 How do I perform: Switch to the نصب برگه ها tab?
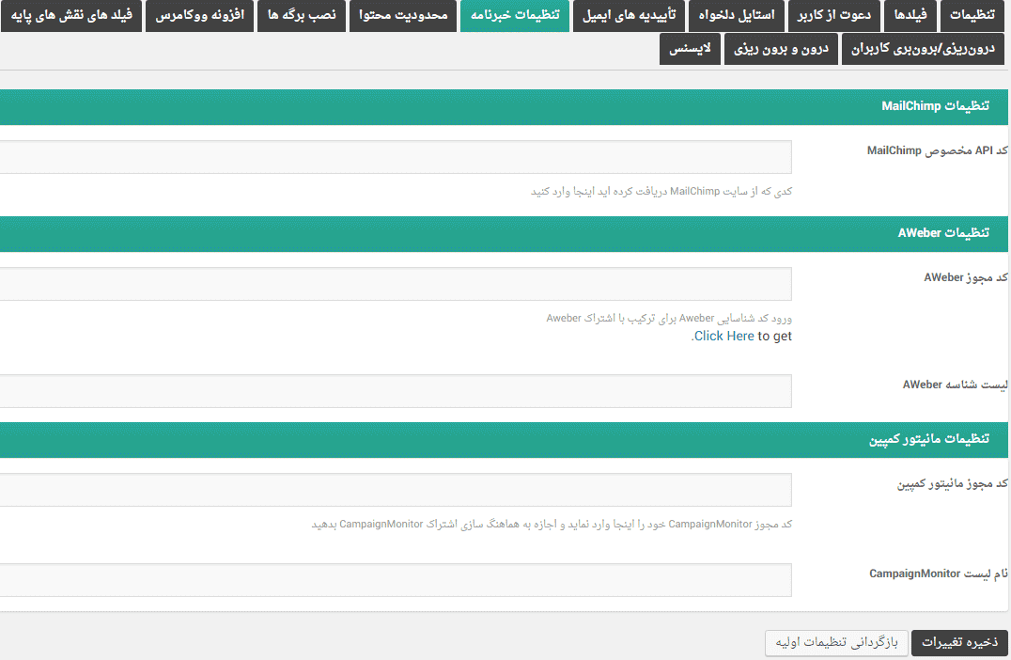point(302,15)
